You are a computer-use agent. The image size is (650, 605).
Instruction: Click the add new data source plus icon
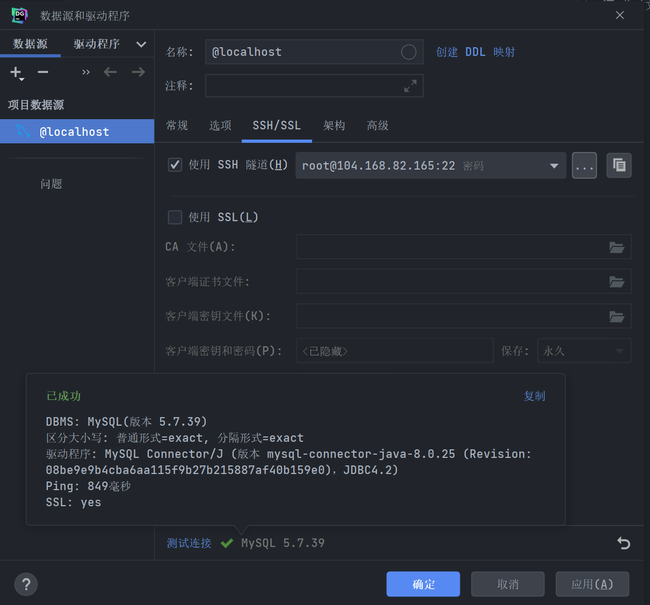tap(16, 72)
